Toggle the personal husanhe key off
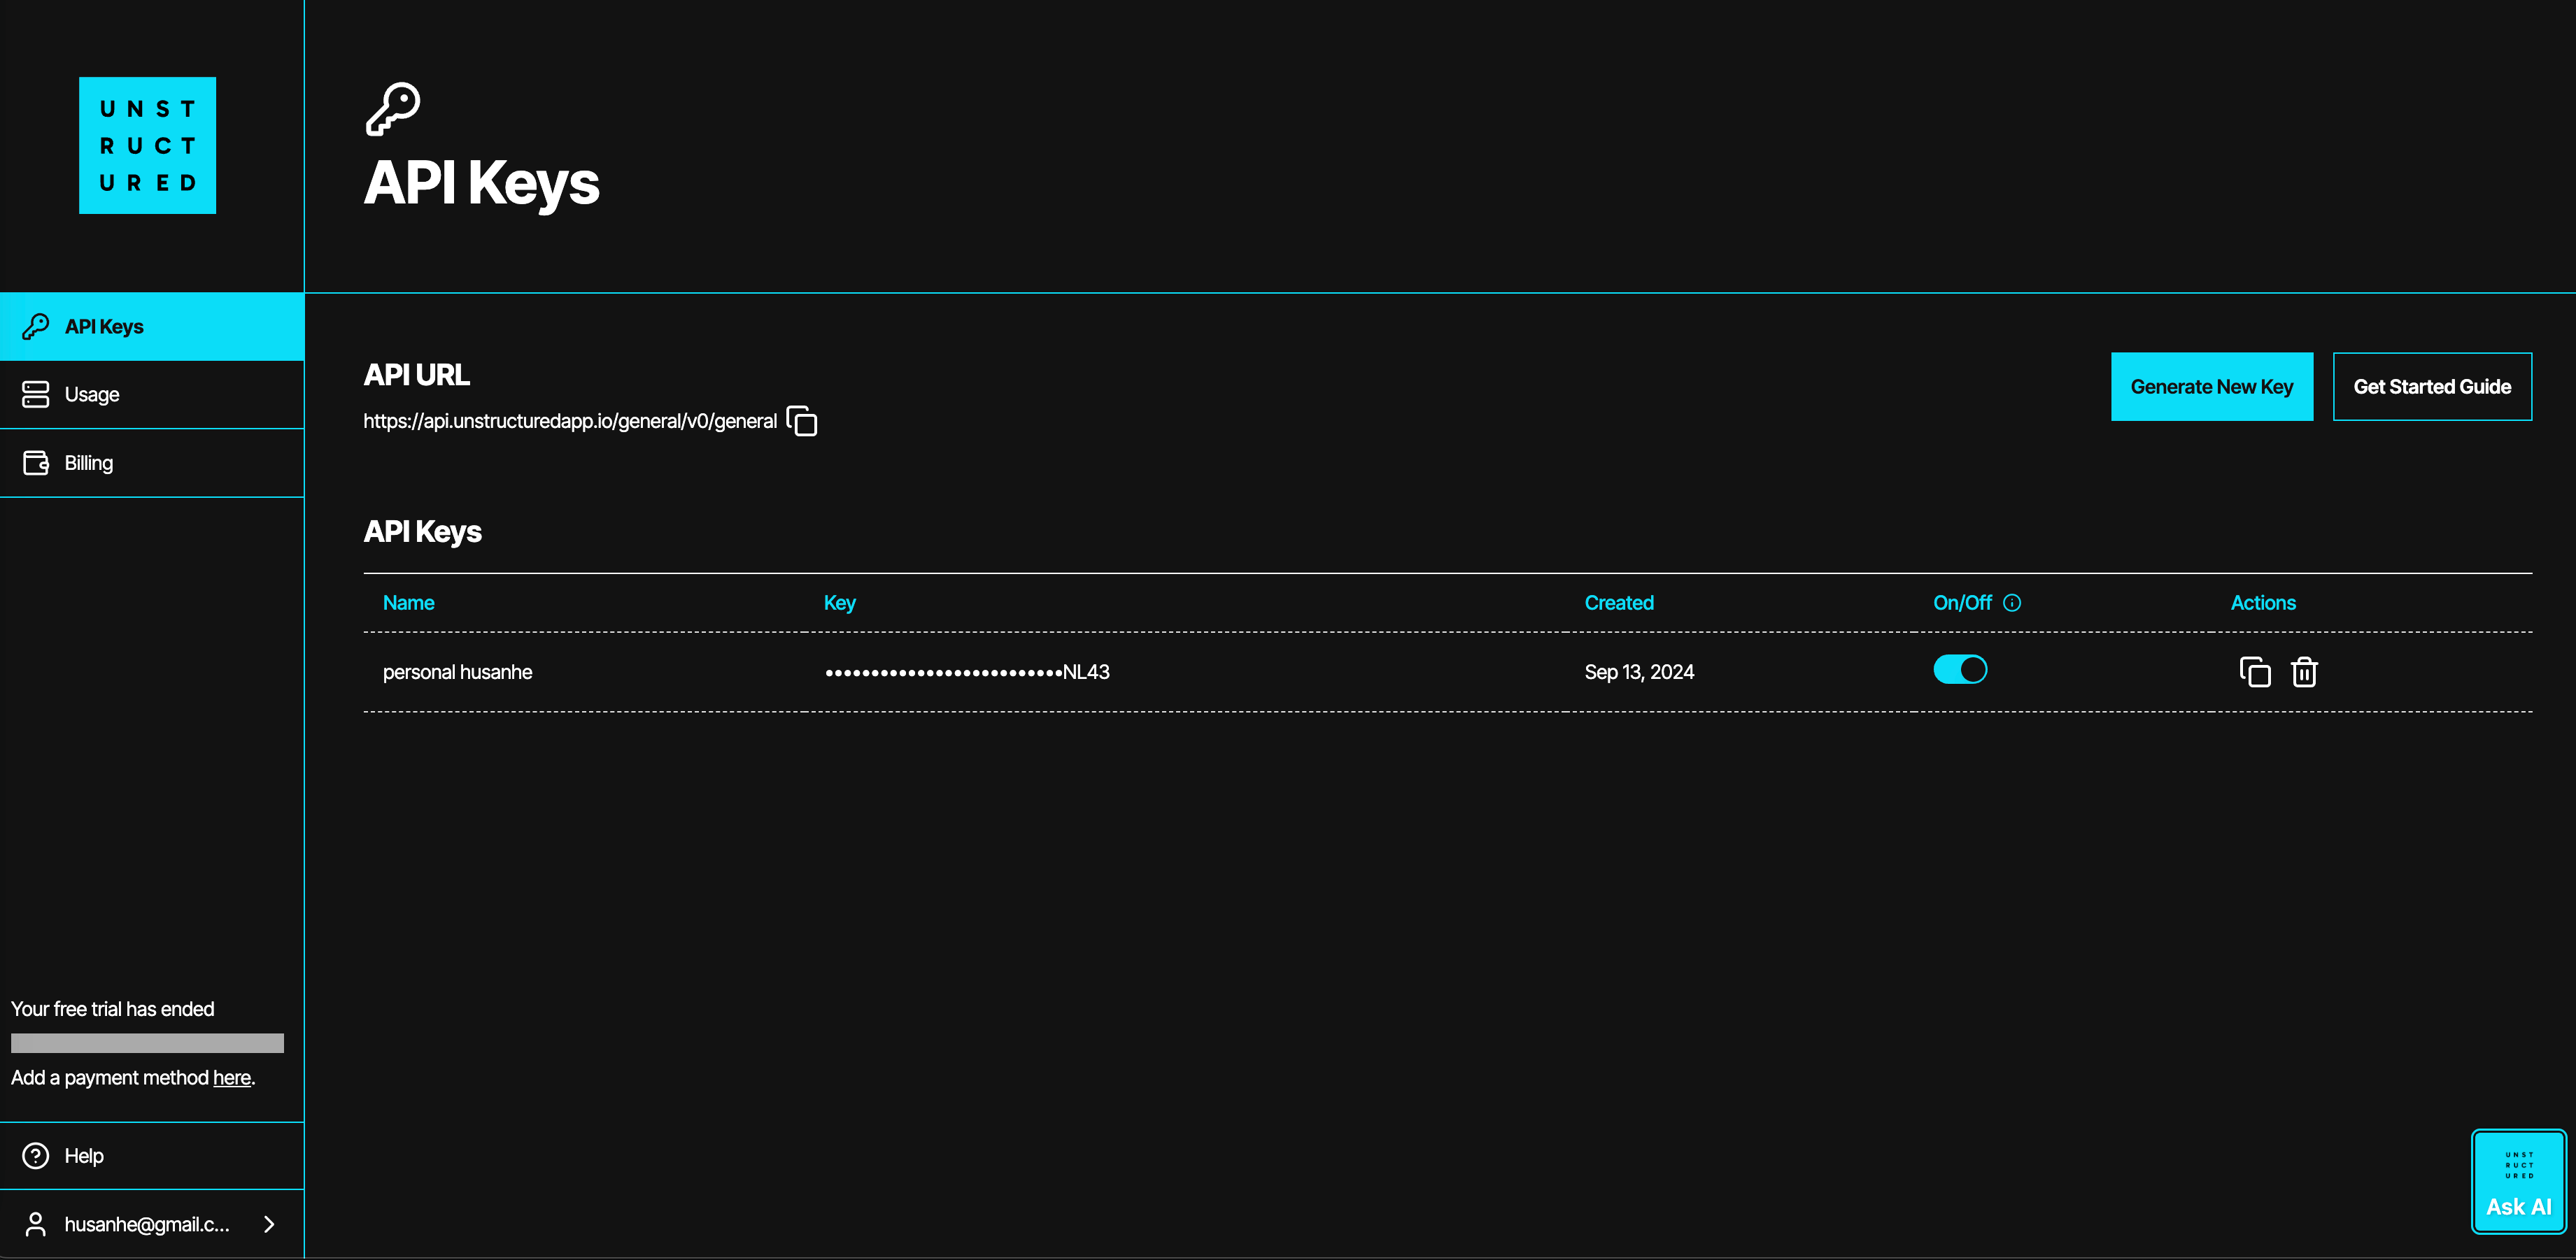Viewport: 2576px width, 1260px height. [x=1960, y=669]
